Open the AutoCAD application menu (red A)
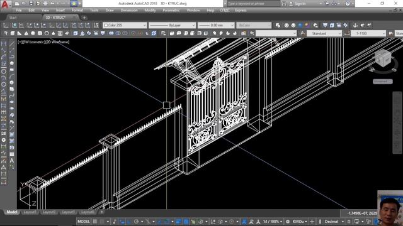Screen dimensions: 403x226 coord(5,4)
